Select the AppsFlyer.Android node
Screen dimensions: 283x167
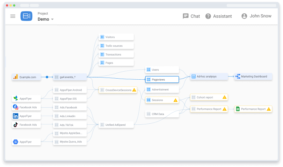[70, 90]
